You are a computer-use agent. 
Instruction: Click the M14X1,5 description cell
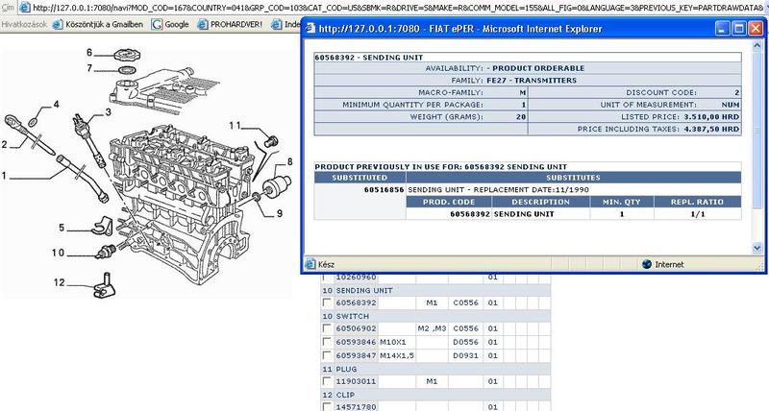tap(397, 355)
